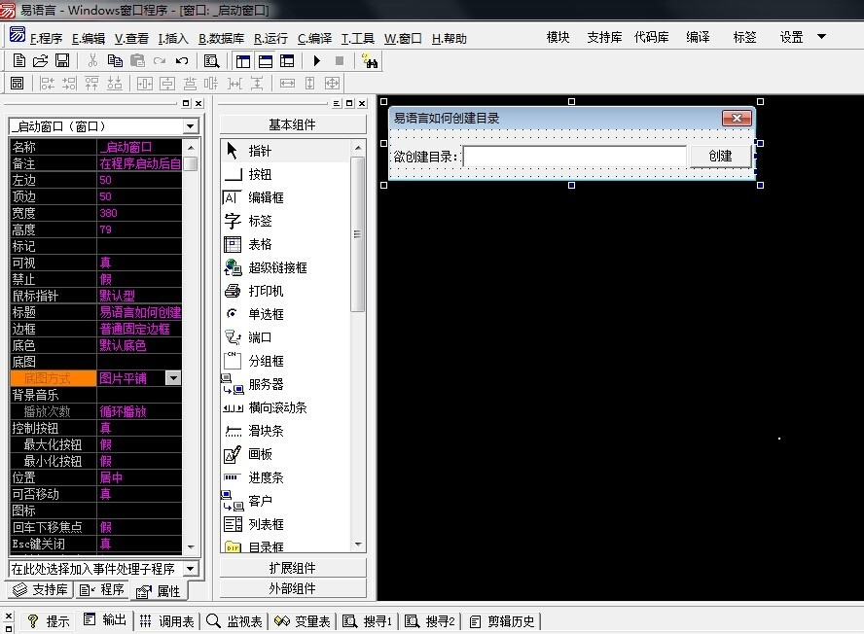Click the 欲创建目录 edit box in designer

[x=575, y=157]
